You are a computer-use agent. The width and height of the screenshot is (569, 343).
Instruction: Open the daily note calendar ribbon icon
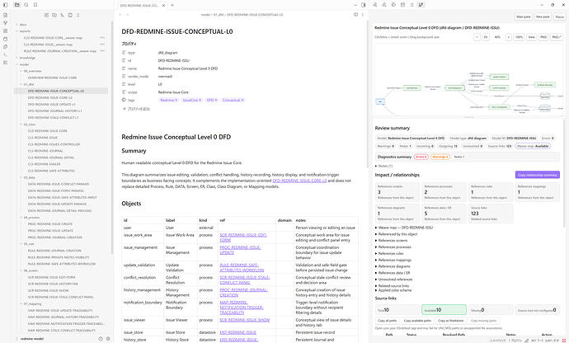pos(5,39)
